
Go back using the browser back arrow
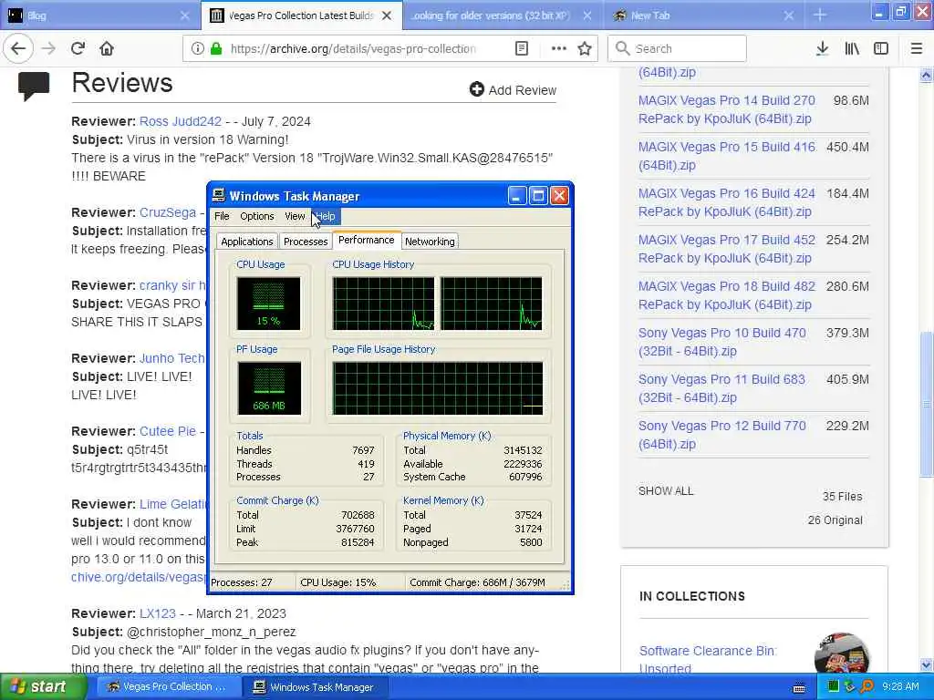18,48
